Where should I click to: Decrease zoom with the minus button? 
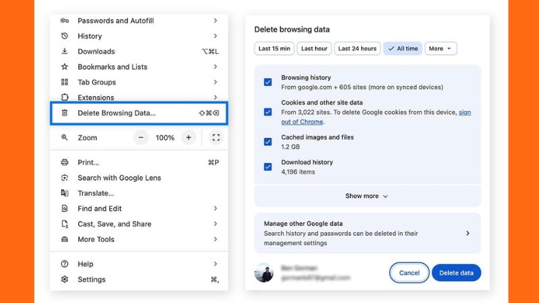(141, 137)
